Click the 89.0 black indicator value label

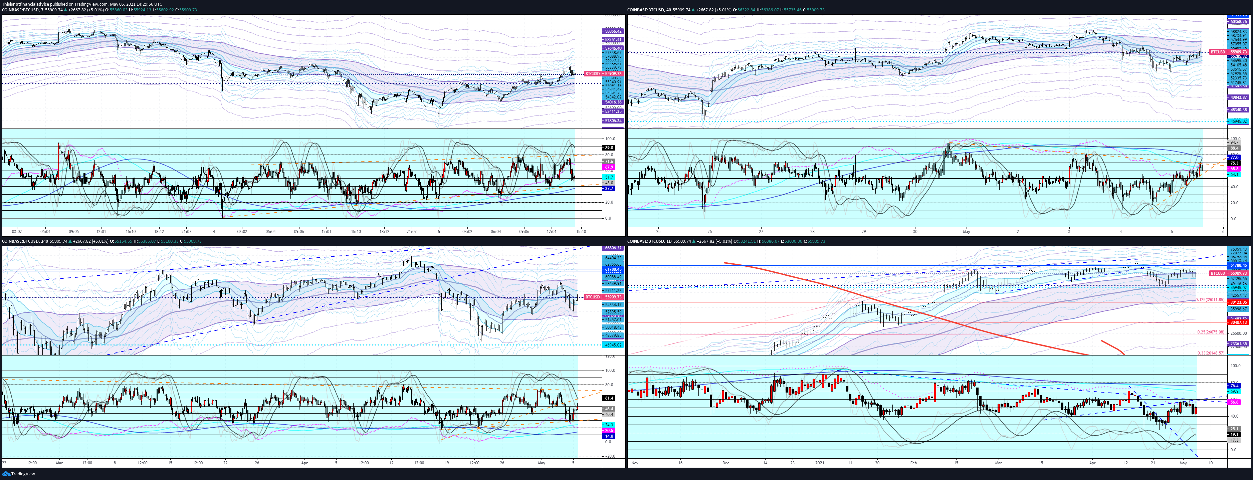(609, 148)
